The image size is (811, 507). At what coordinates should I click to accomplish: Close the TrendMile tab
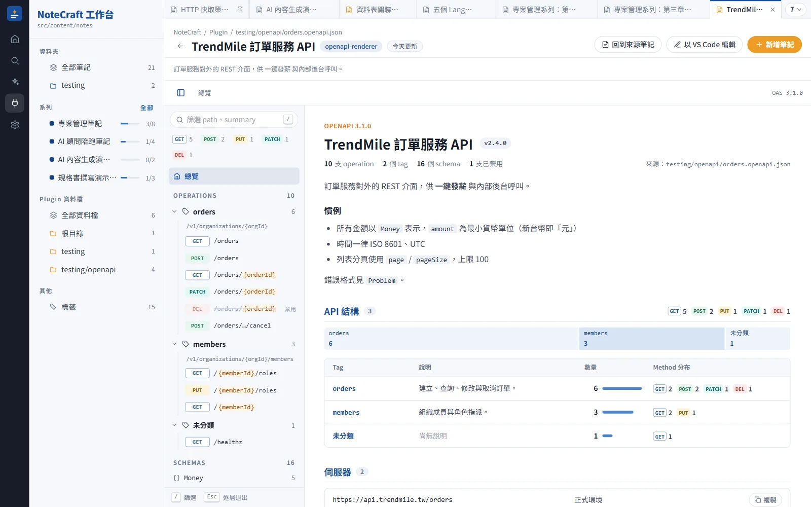point(772,10)
